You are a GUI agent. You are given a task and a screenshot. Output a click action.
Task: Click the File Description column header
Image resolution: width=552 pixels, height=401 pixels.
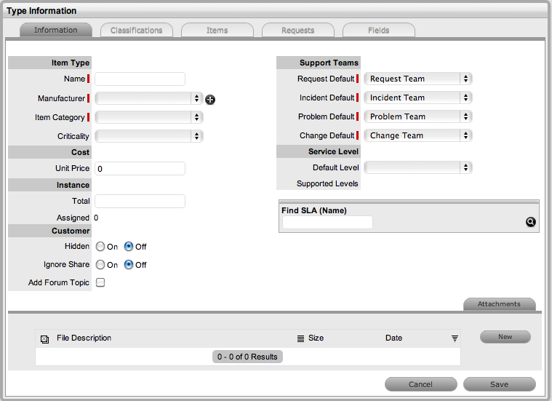point(84,338)
